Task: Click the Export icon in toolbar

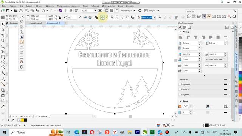Action: coord(72,11)
